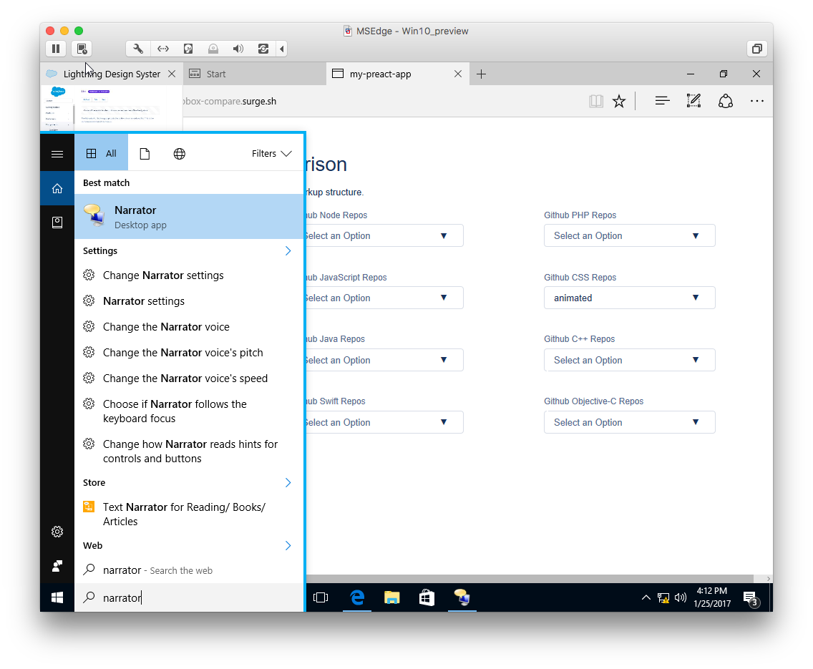Open Change the Narrator voice's pitch
Image resolution: width=813 pixels, height=669 pixels.
[x=189, y=352]
